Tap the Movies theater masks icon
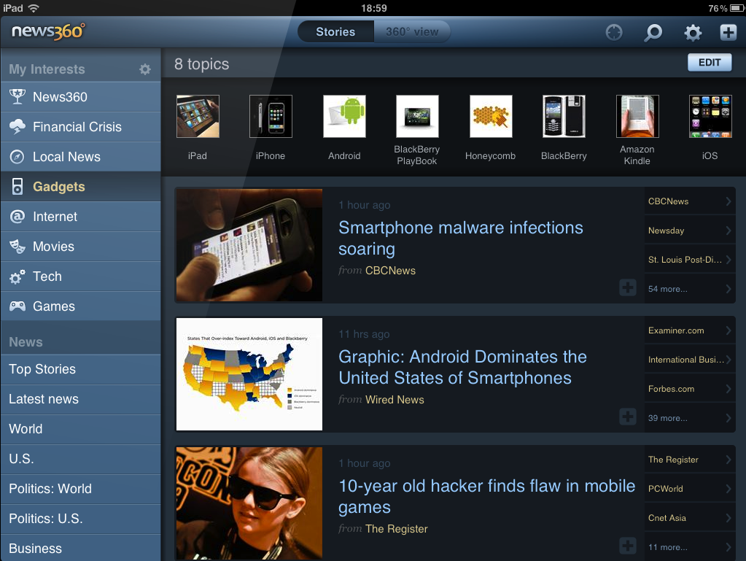 pos(17,247)
